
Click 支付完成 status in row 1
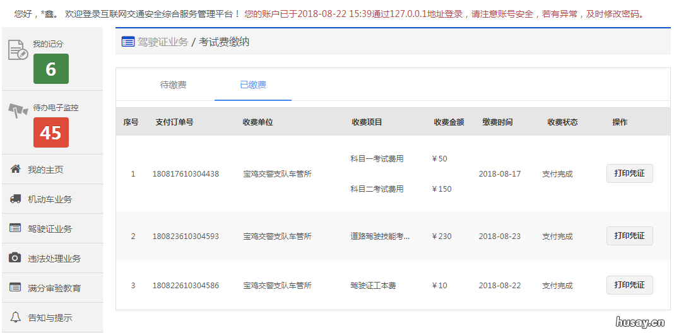pyautogui.click(x=557, y=174)
